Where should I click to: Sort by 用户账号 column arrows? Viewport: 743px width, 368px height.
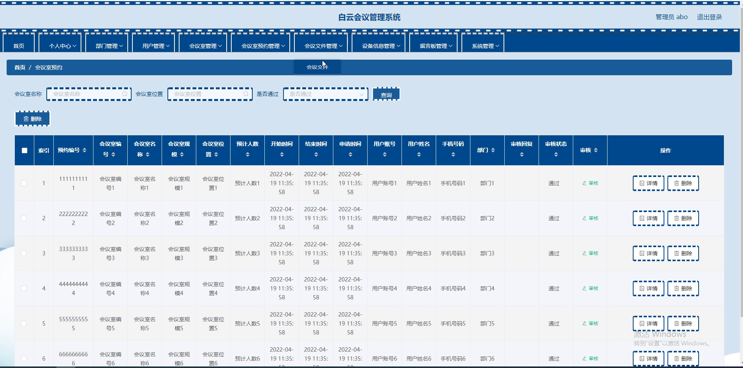click(x=385, y=155)
